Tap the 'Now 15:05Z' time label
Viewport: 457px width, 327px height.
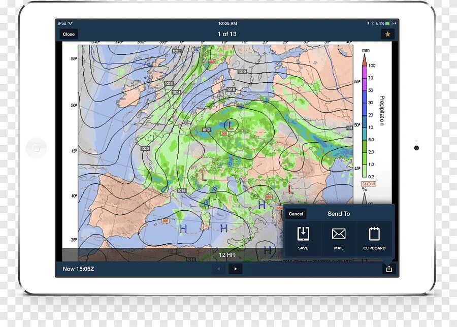[78, 269]
